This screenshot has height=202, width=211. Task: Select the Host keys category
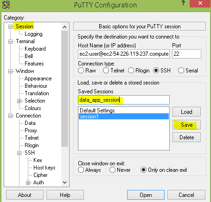(x=45, y=168)
